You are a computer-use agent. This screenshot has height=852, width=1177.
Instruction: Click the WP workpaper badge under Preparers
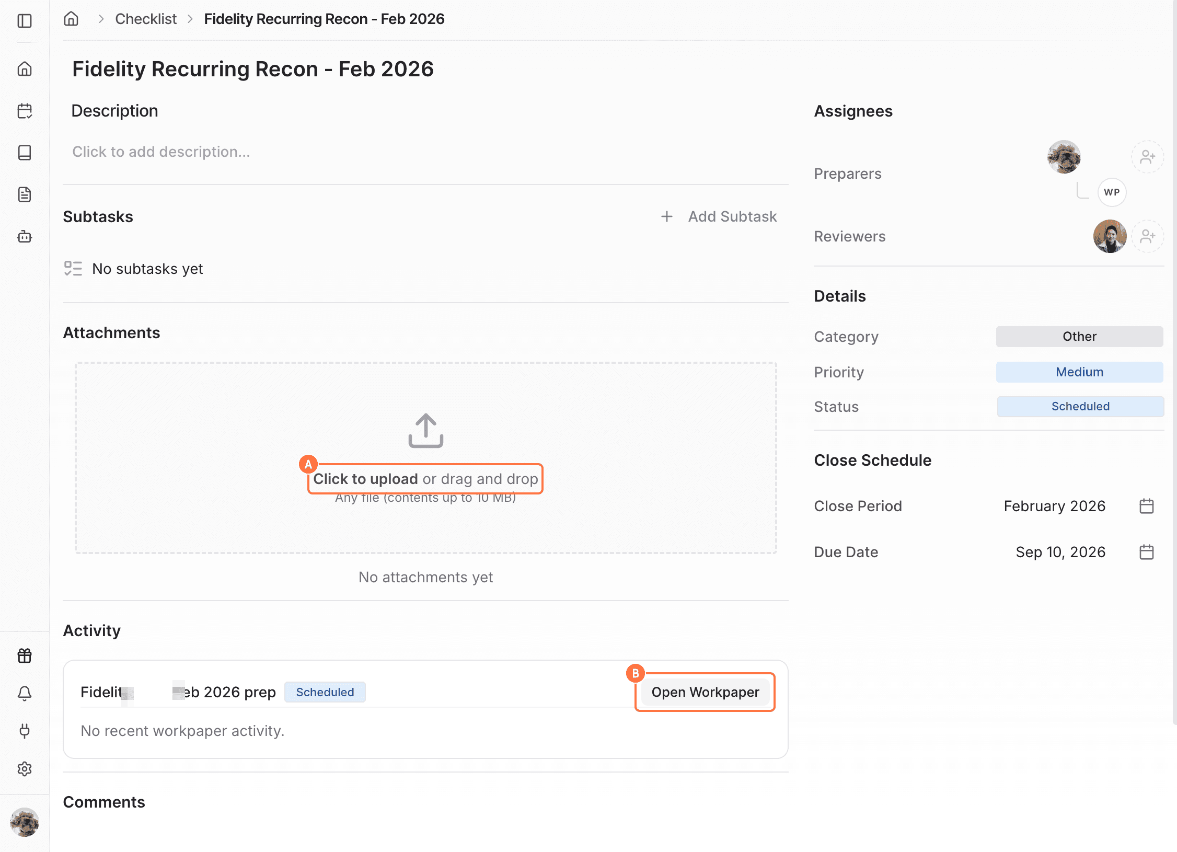(x=1112, y=192)
